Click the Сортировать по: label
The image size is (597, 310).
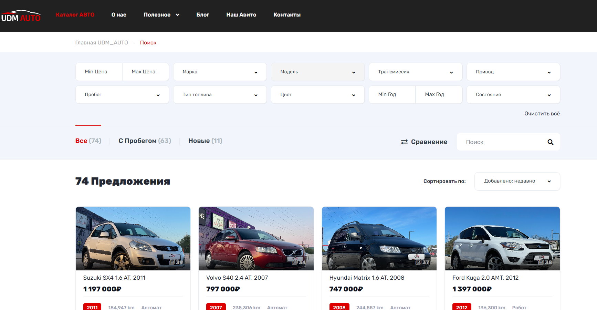(x=444, y=181)
